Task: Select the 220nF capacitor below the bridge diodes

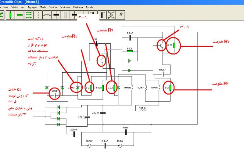Action: [74, 134]
